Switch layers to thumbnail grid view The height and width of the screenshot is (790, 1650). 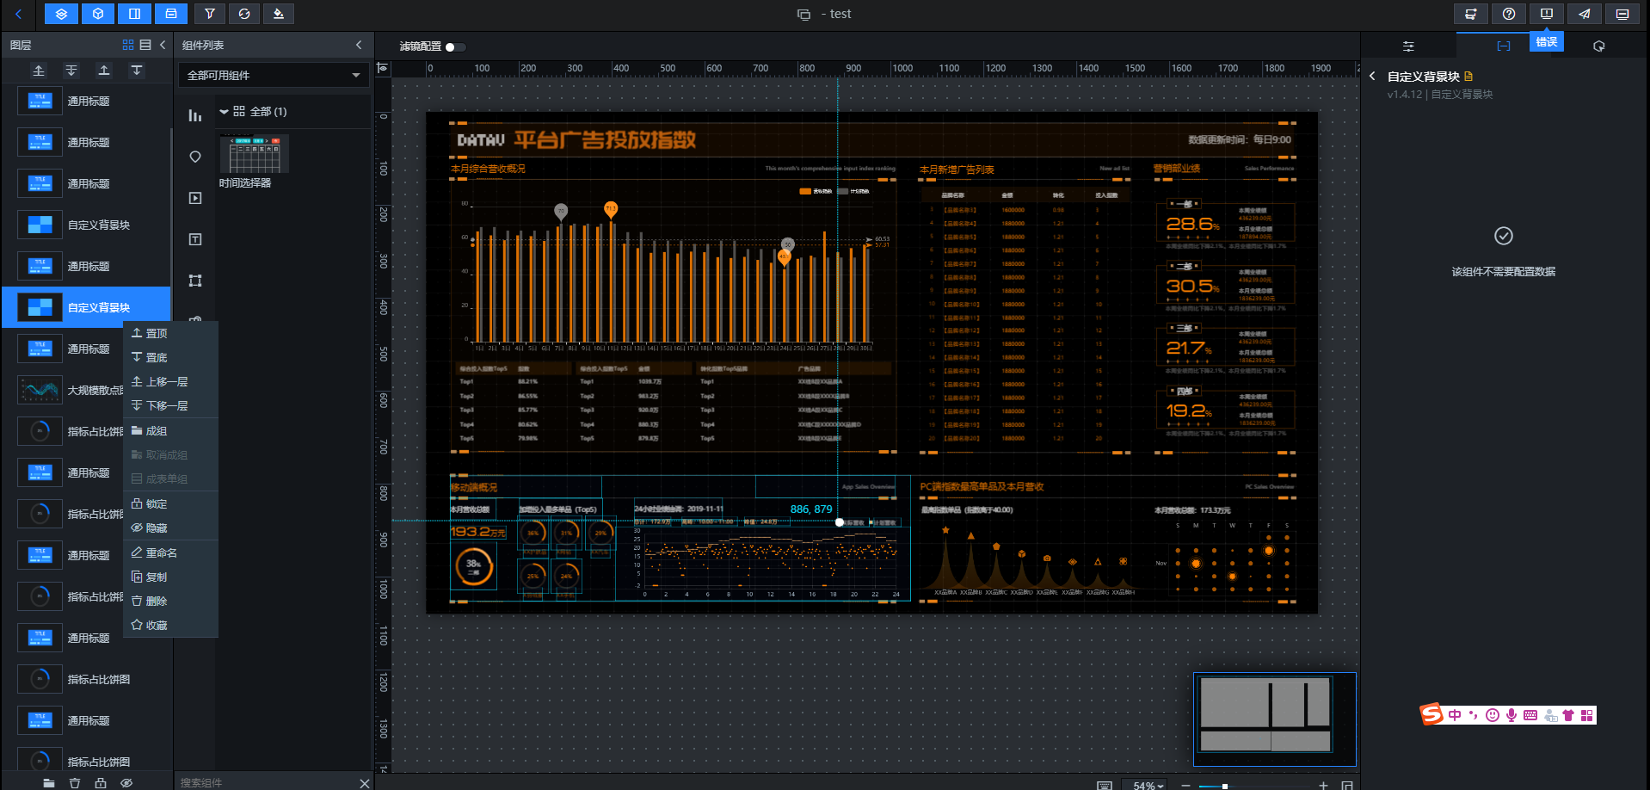point(128,45)
